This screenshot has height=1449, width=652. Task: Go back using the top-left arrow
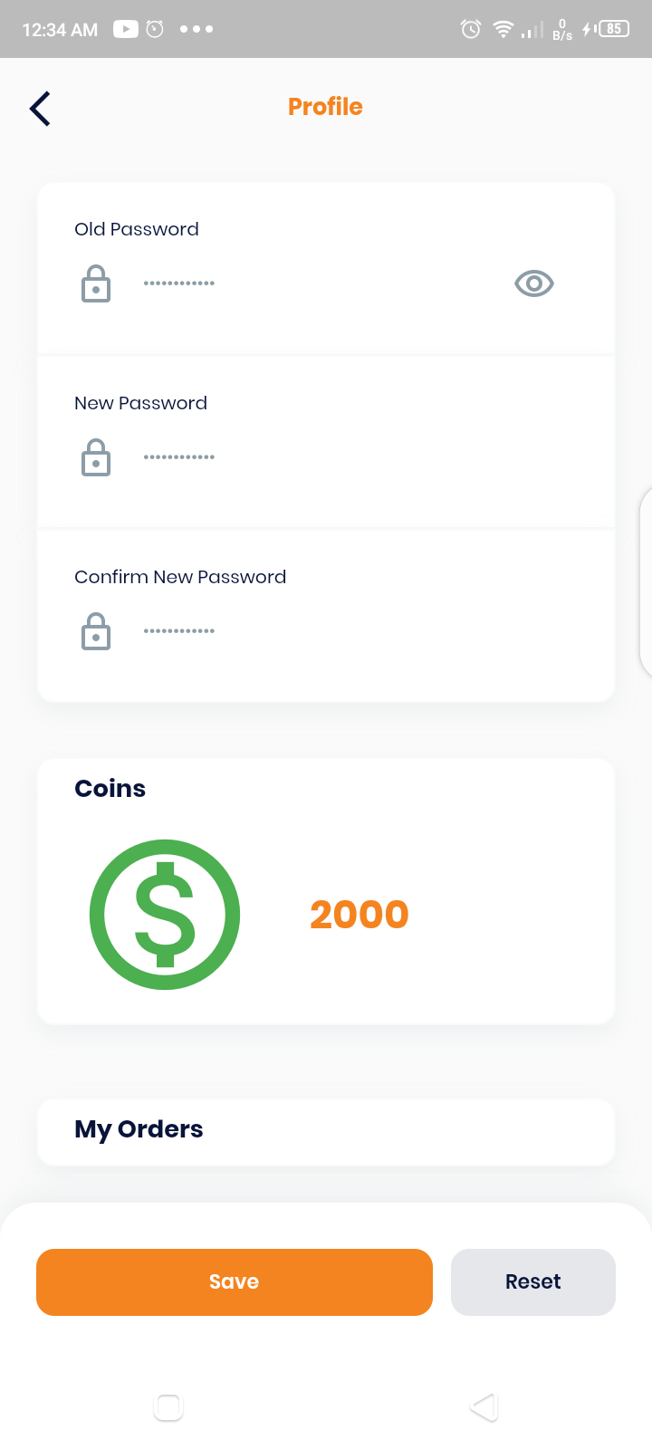[x=40, y=109]
